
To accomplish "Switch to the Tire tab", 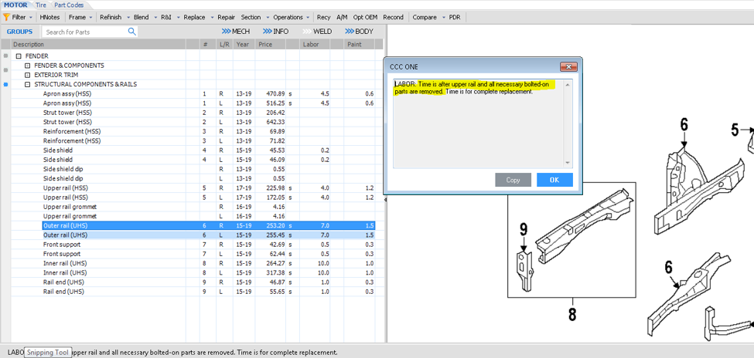I will click(x=41, y=5).
